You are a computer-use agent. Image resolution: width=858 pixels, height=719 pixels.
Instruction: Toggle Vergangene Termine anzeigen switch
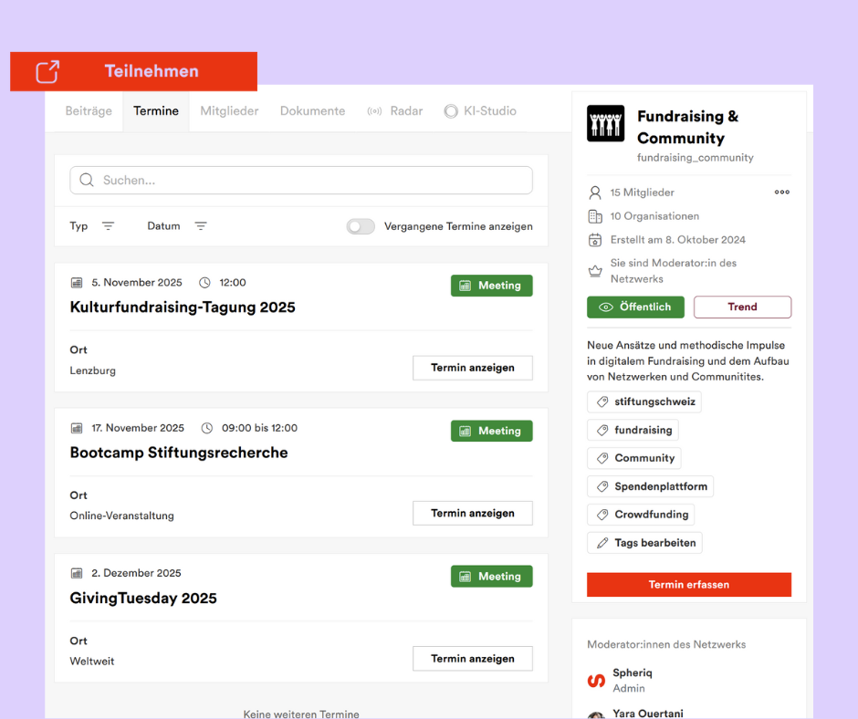click(361, 226)
